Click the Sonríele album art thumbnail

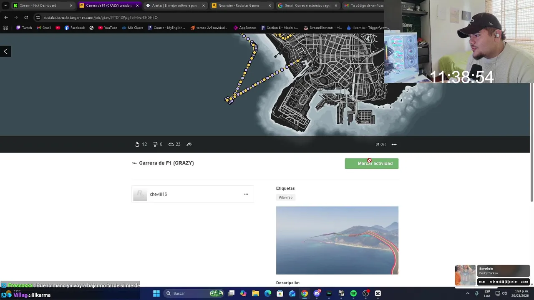(465, 275)
